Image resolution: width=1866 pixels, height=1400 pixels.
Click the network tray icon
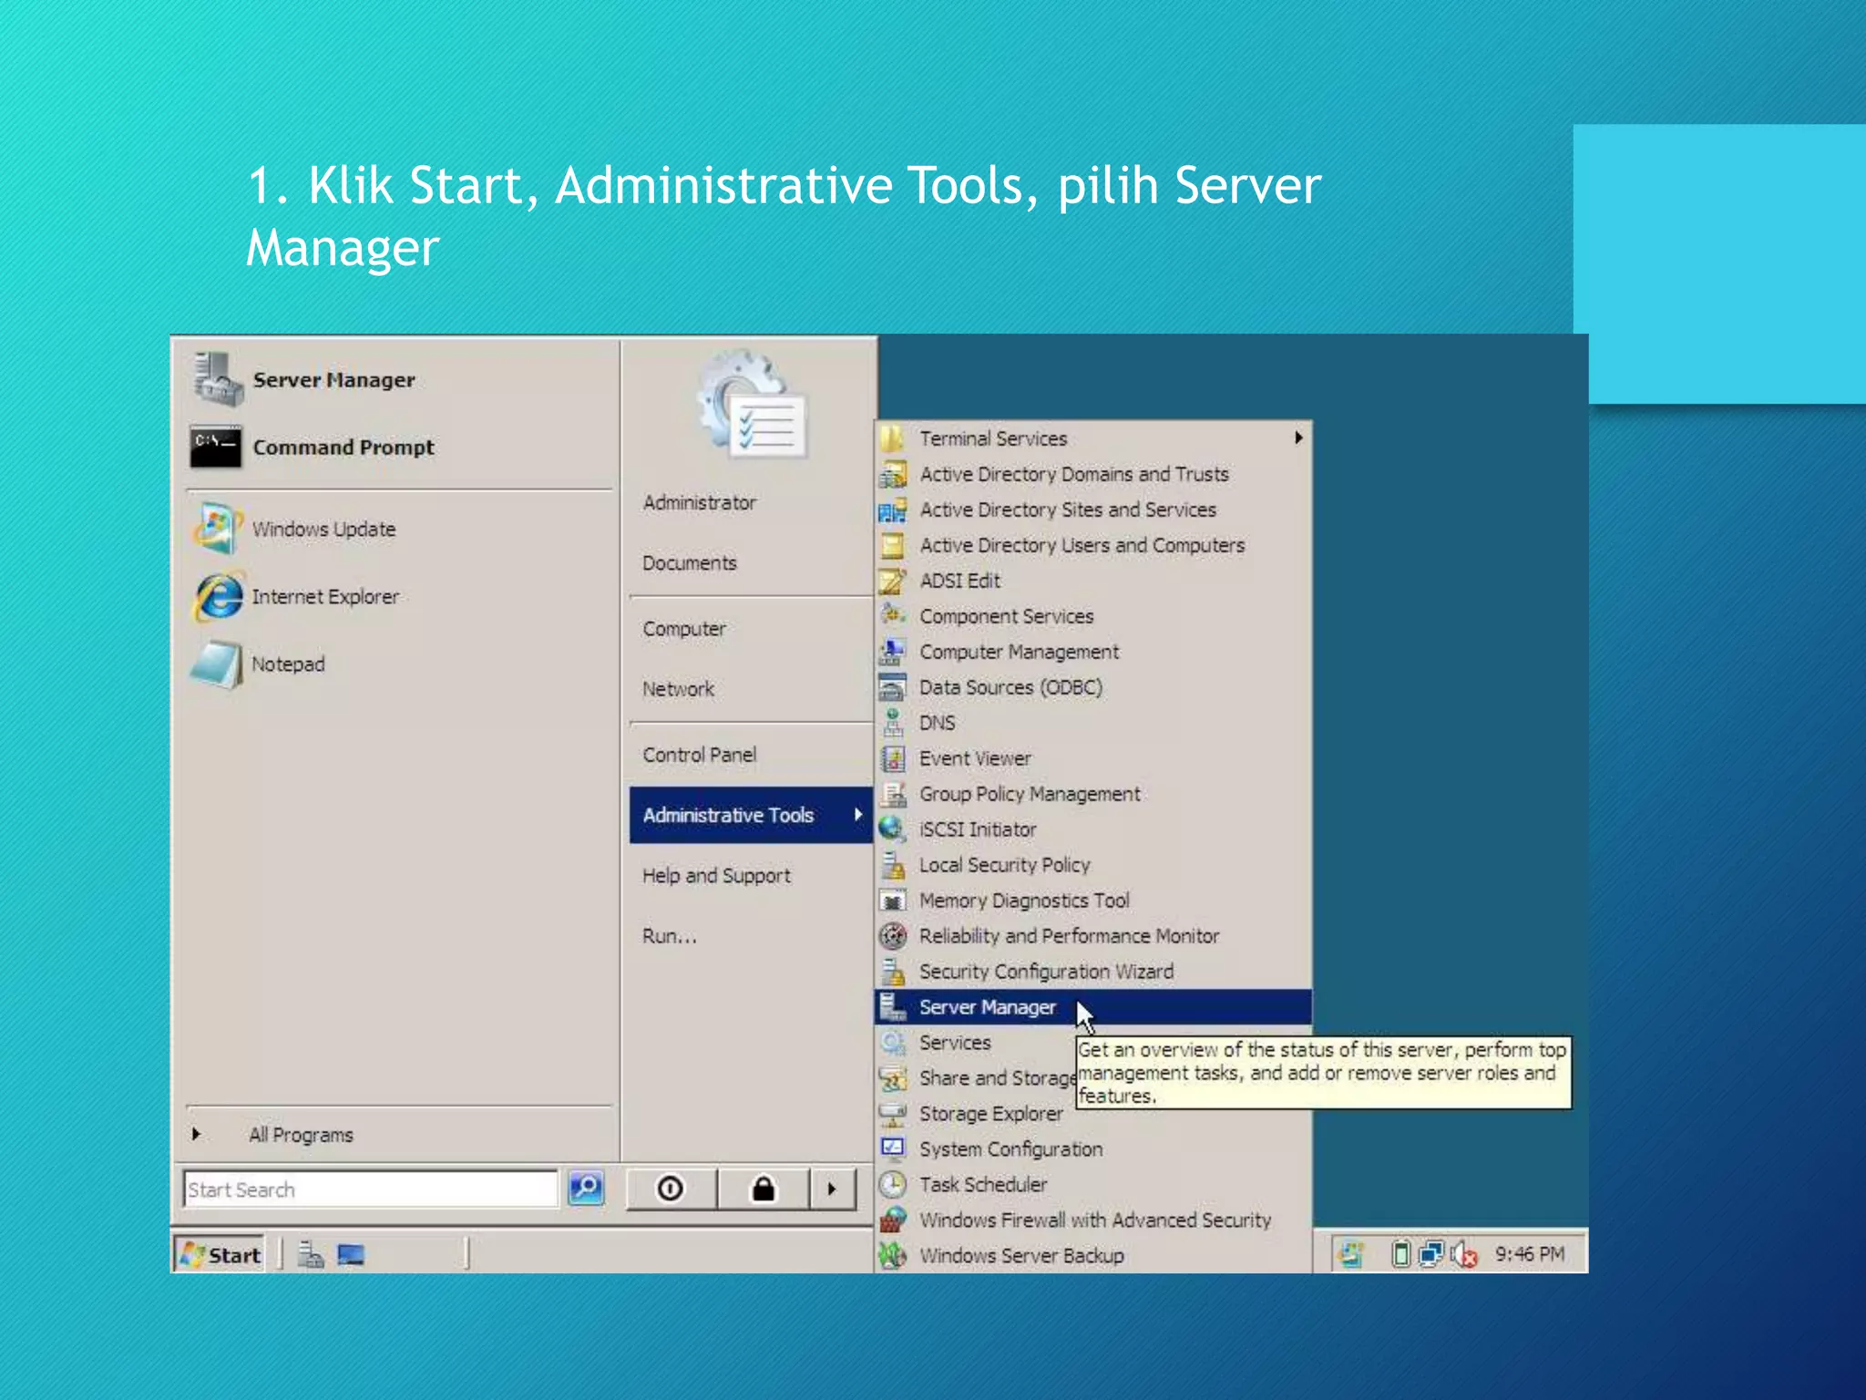point(1431,1255)
